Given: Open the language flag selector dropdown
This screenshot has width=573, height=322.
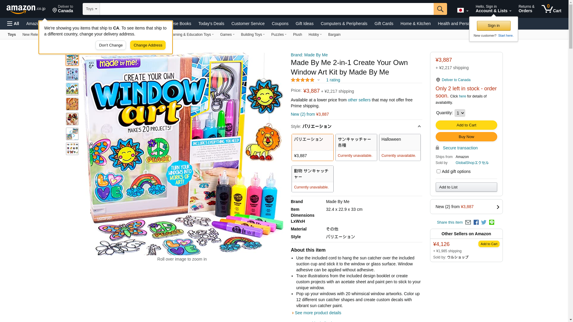Looking at the screenshot, I should (463, 10).
